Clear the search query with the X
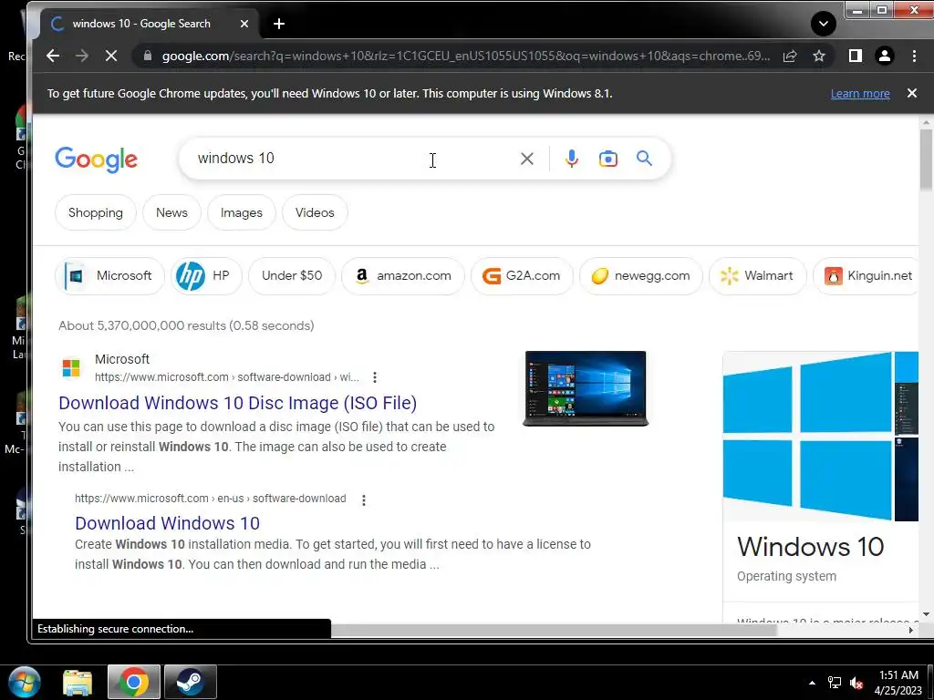 click(526, 159)
